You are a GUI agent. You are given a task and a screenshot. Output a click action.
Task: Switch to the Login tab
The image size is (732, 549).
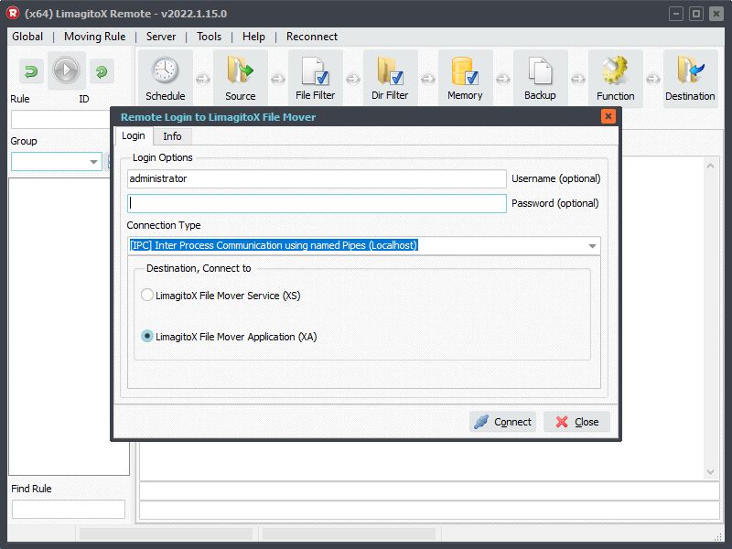(134, 135)
